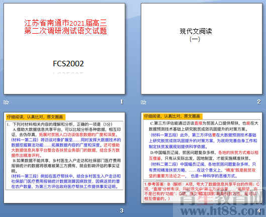Click the transition star icon under slide 2
266x217 pixels.
click(x=143, y=102)
